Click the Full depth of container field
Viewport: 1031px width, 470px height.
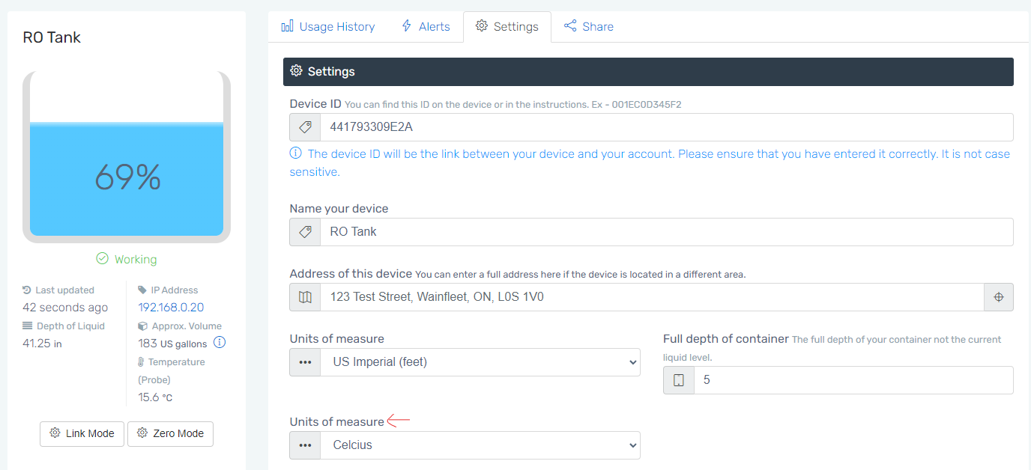click(x=853, y=380)
